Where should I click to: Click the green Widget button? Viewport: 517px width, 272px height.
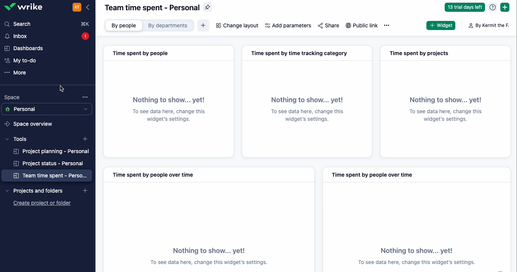pyautogui.click(x=441, y=25)
